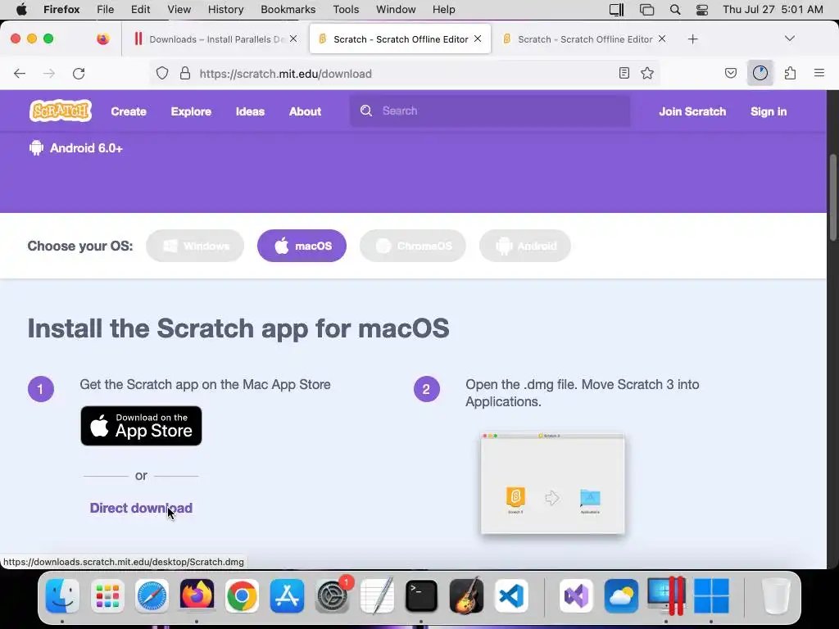Click the Firefox View pinned icon
The image size is (839, 629).
[x=102, y=39]
